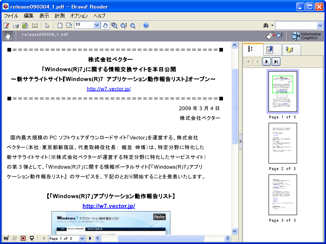Click the release090304_1.pdf label in gray bar
326x244 pixels.
(45, 35)
